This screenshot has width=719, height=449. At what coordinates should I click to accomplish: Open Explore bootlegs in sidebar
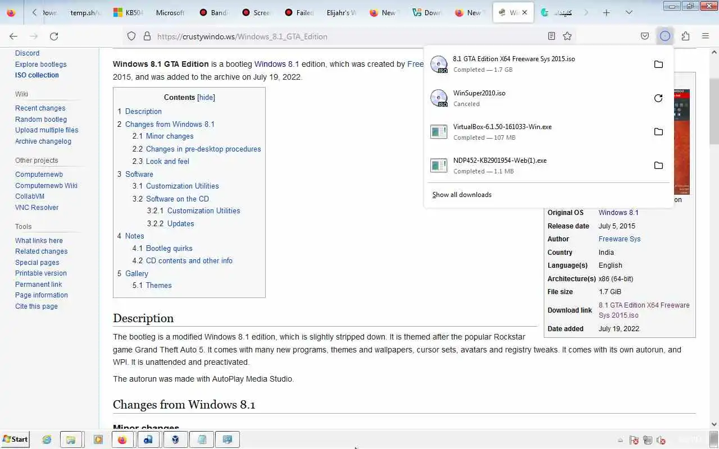[x=41, y=65]
